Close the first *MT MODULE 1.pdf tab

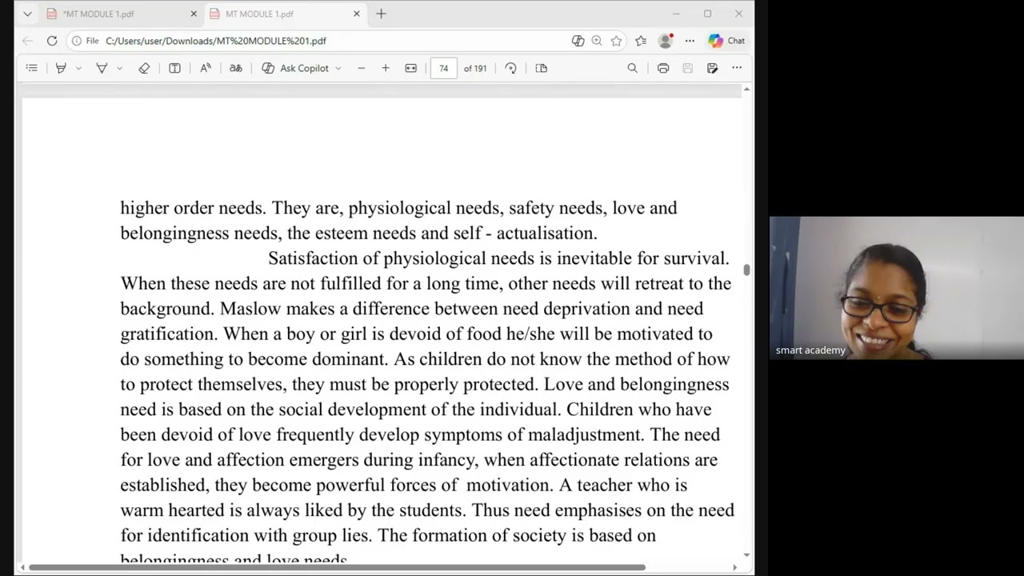194,14
